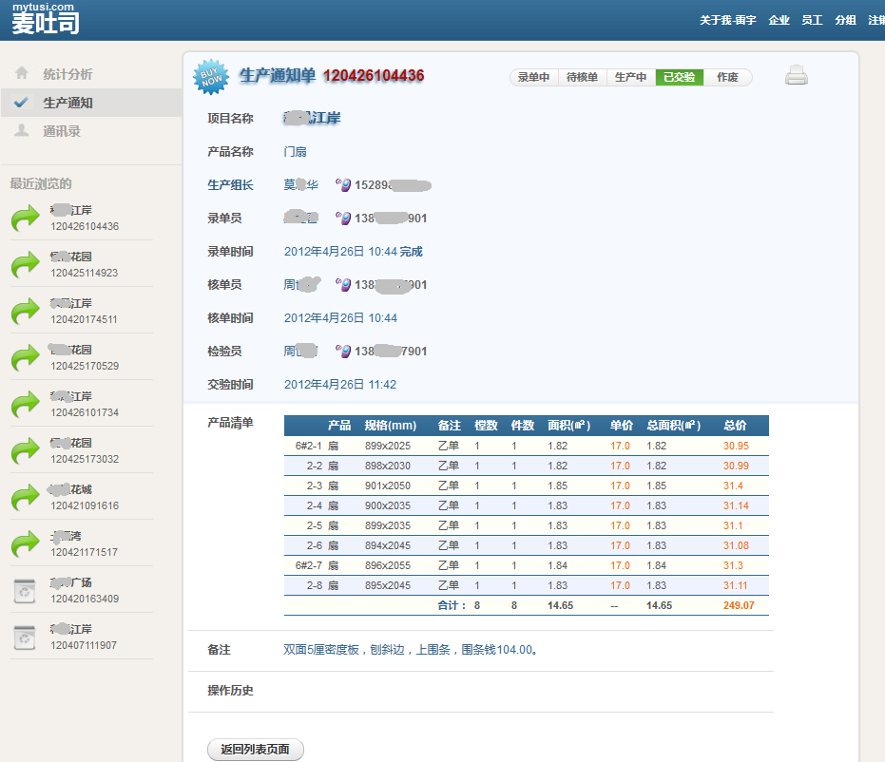Click the 返回列表页面 button
885x762 pixels.
(255, 750)
